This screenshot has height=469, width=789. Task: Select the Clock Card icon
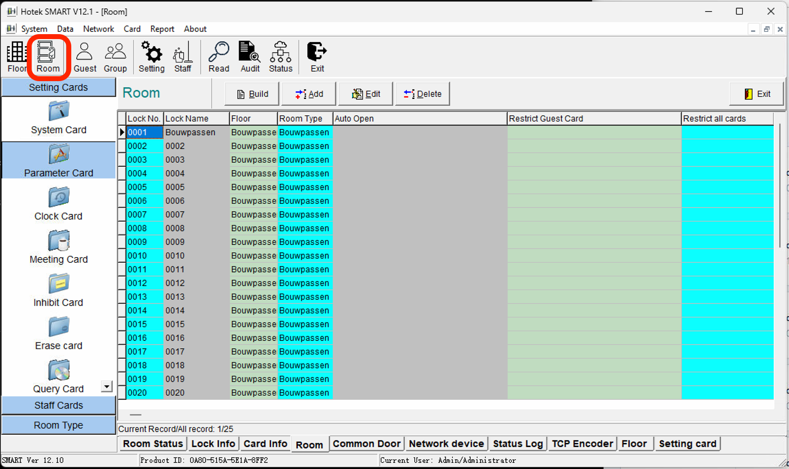[59, 204]
